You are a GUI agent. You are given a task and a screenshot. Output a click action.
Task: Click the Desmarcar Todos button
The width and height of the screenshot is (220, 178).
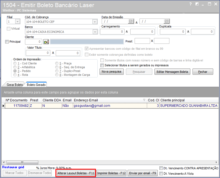pyautogui.click(x=40, y=173)
